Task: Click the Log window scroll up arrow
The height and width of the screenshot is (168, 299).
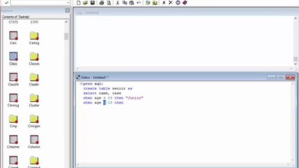Action: [295, 19]
